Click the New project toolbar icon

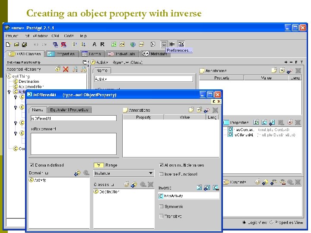click(8, 44)
